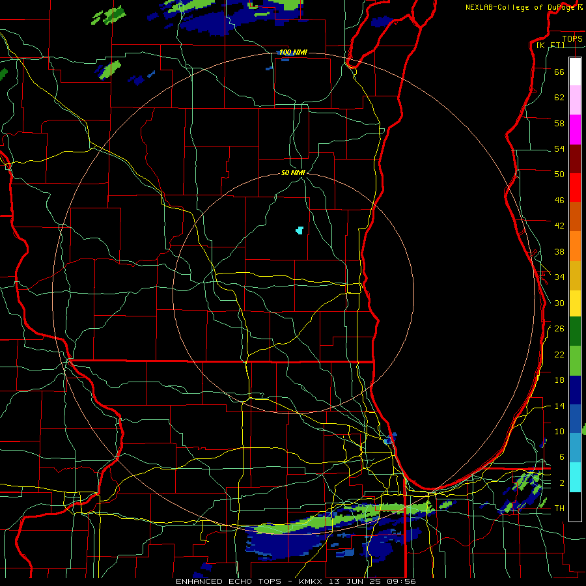586x586 pixels.
Task: Click the legend value 34
Action: pyautogui.click(x=559, y=277)
